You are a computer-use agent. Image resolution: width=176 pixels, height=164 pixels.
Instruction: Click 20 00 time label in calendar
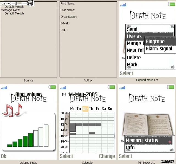point(64,147)
